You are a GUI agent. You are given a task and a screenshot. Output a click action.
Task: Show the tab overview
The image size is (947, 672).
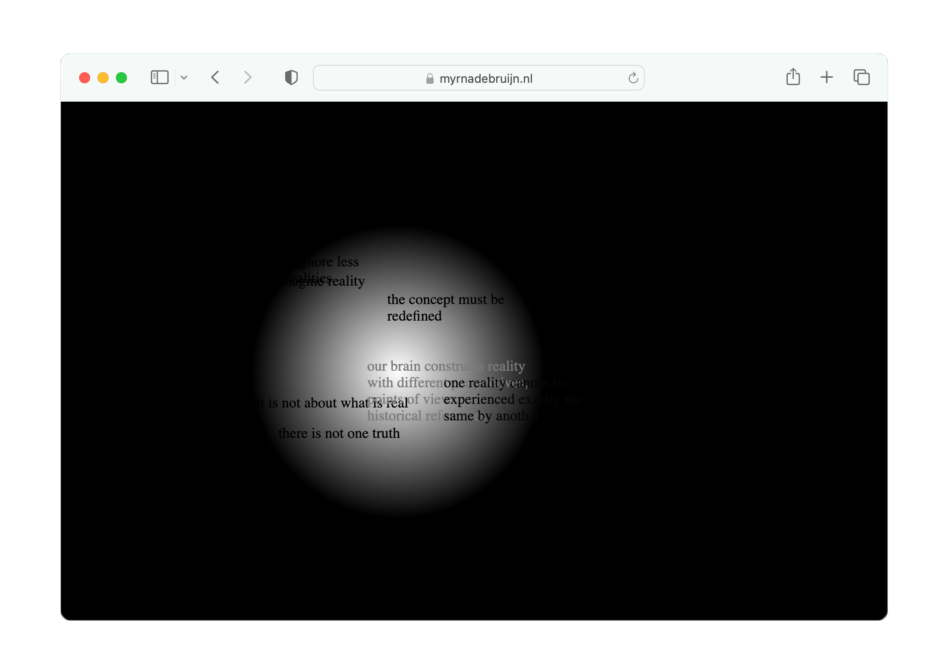click(x=861, y=77)
